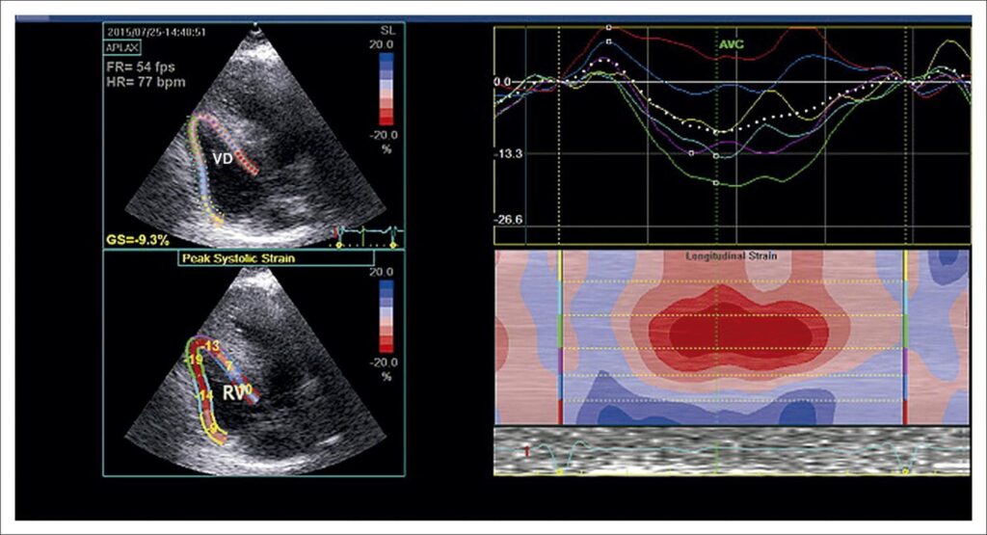Click the red 1 label in the M-mode strip
The width and height of the screenshot is (987, 535).
point(527,451)
